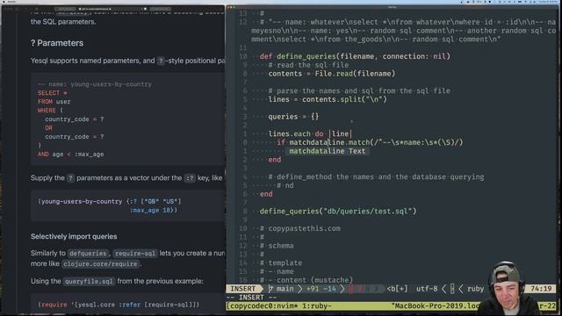Click the MacBook-Pro-2019 hostname in tmux bar

pyautogui.click(x=435, y=306)
